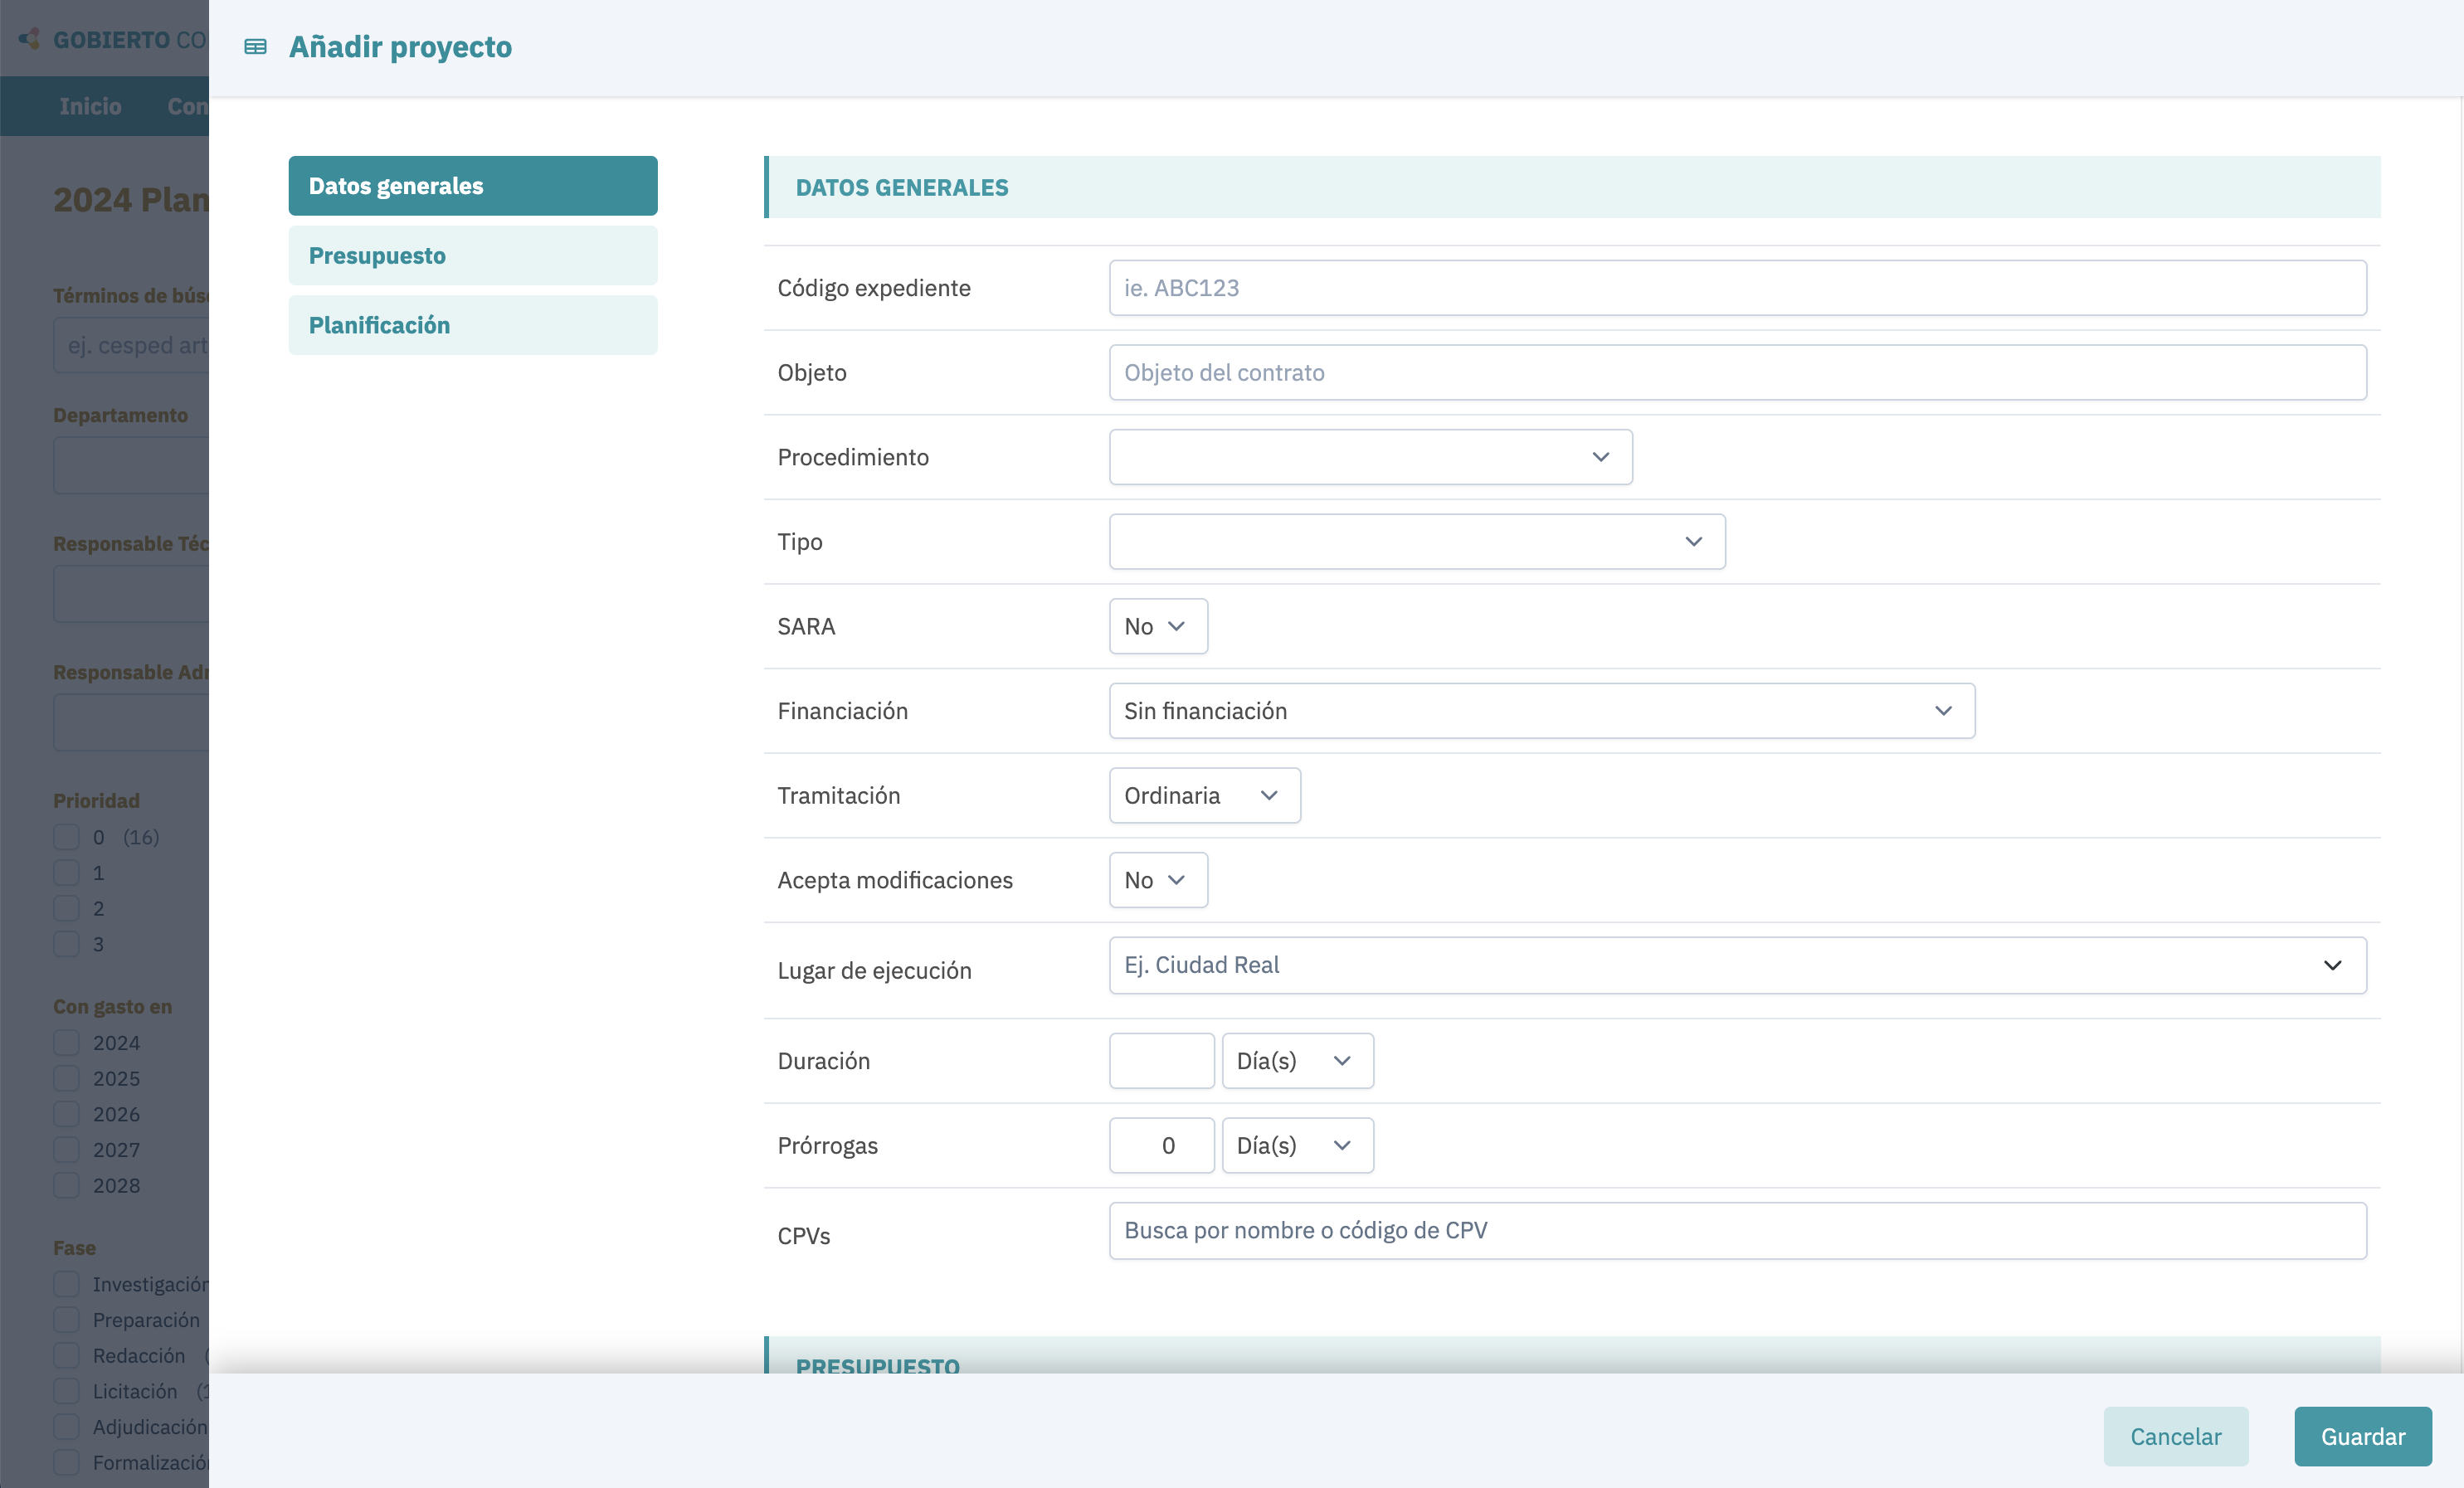This screenshot has height=1488, width=2464.
Task: Open the Datos generales section tab
Action: pyautogui.click(x=473, y=186)
